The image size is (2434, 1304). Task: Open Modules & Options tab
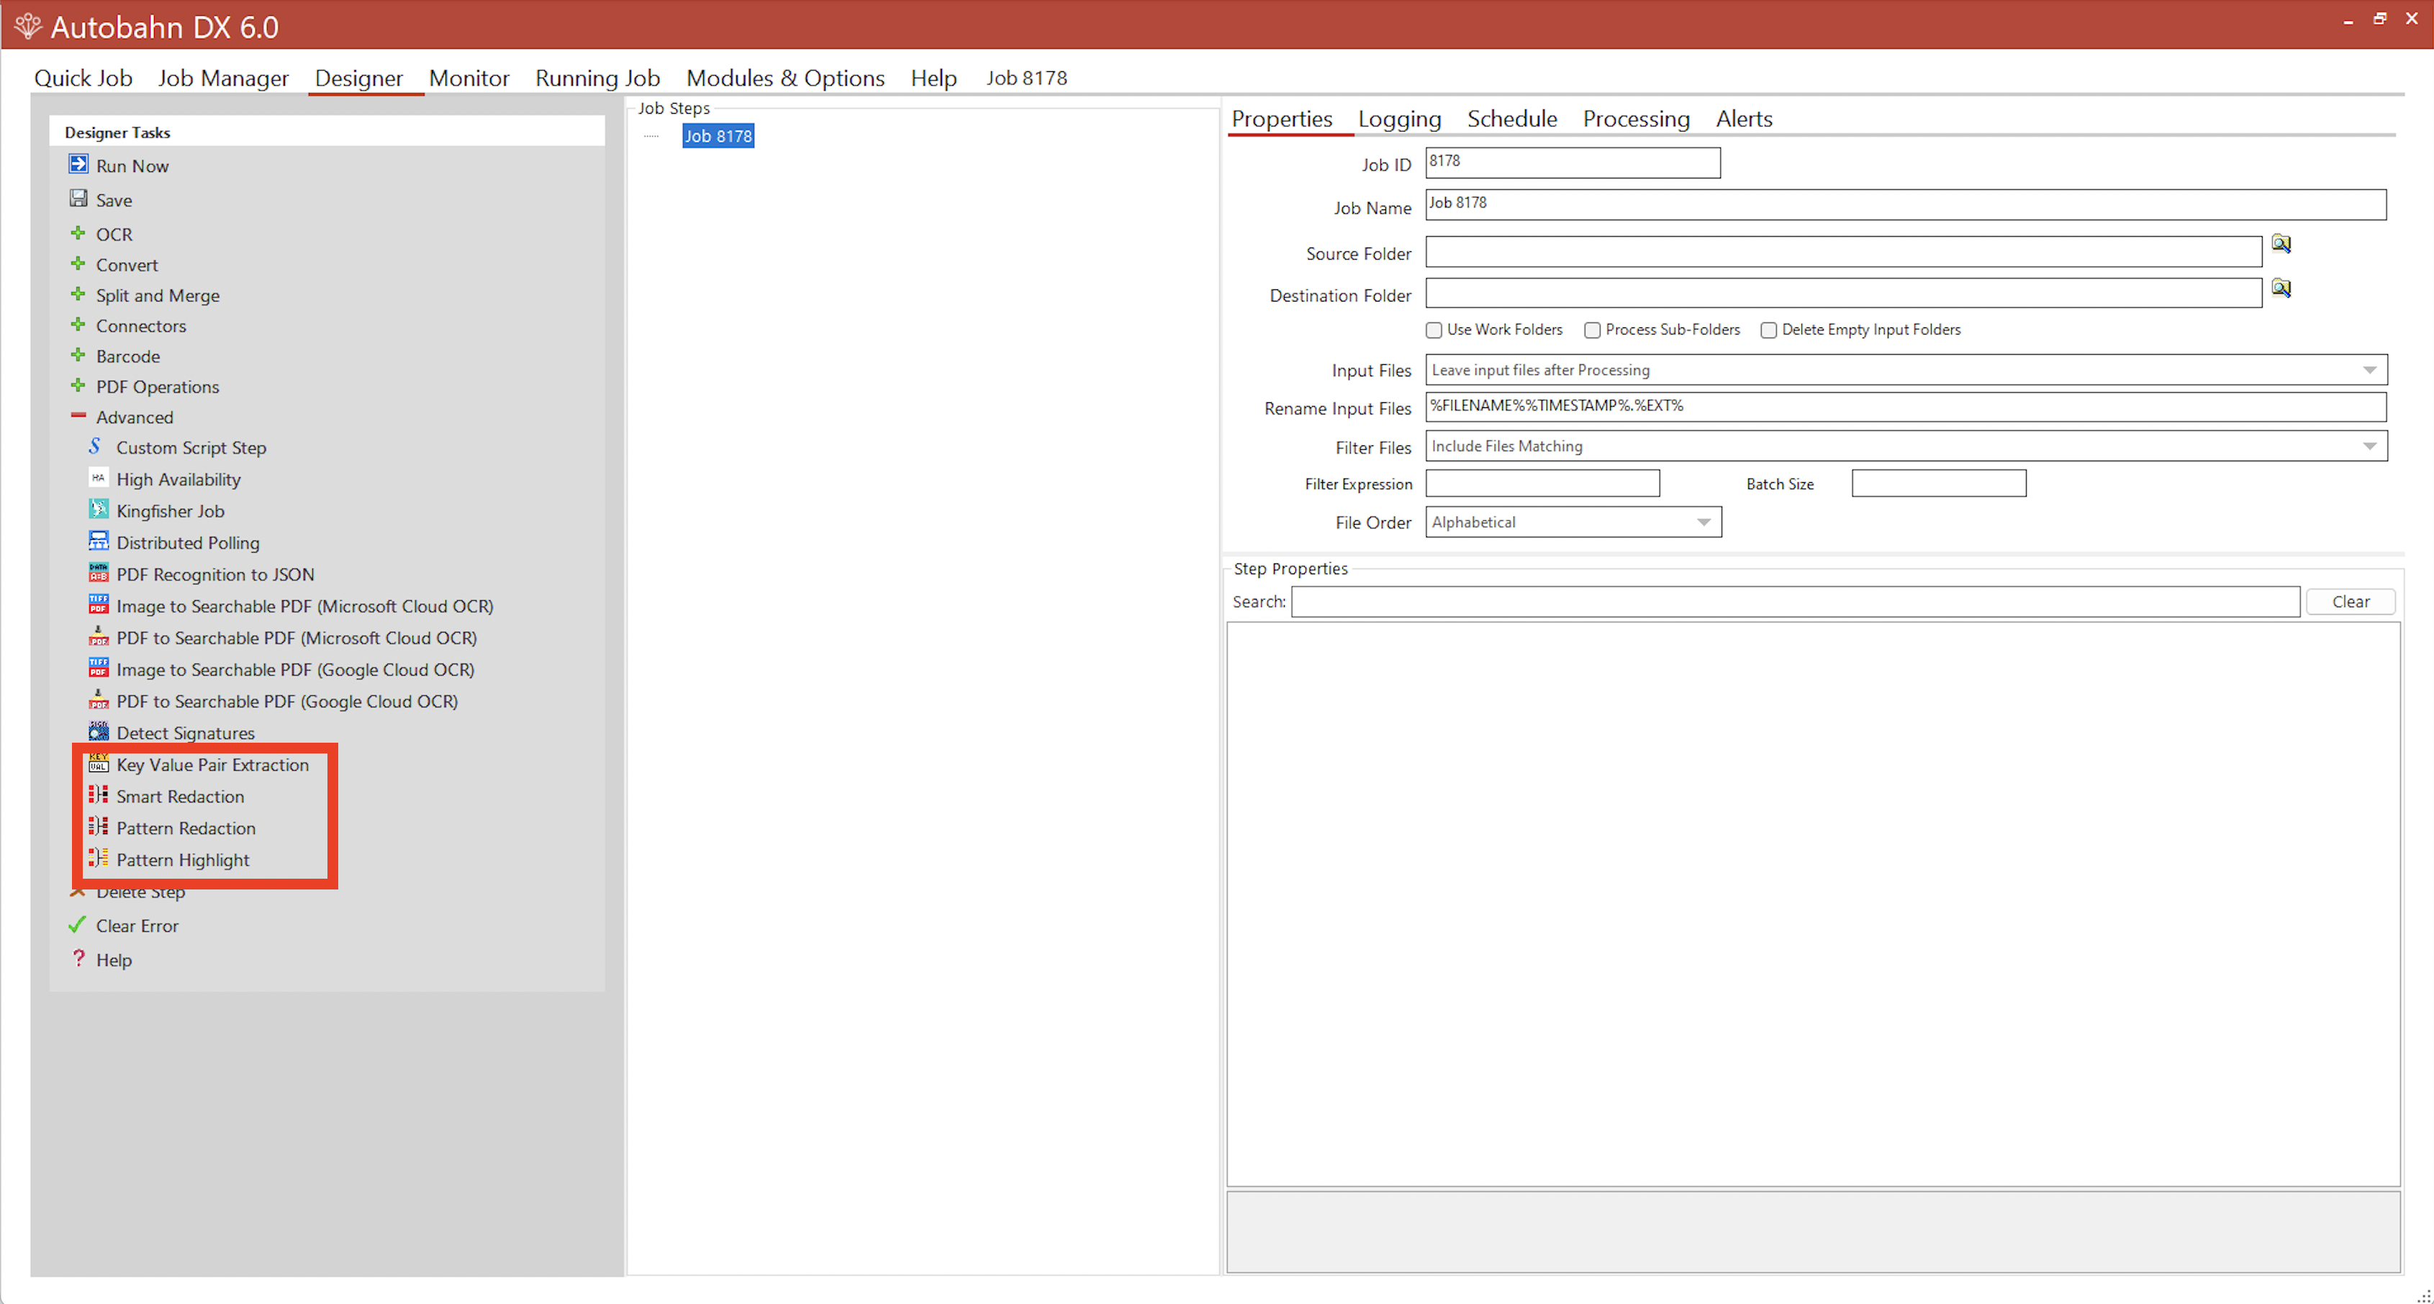point(785,78)
